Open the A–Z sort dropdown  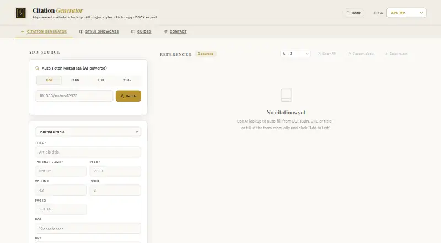click(x=295, y=54)
